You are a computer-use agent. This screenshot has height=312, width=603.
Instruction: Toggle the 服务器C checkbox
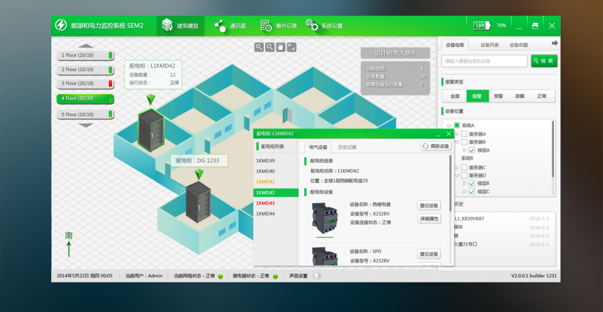click(464, 167)
